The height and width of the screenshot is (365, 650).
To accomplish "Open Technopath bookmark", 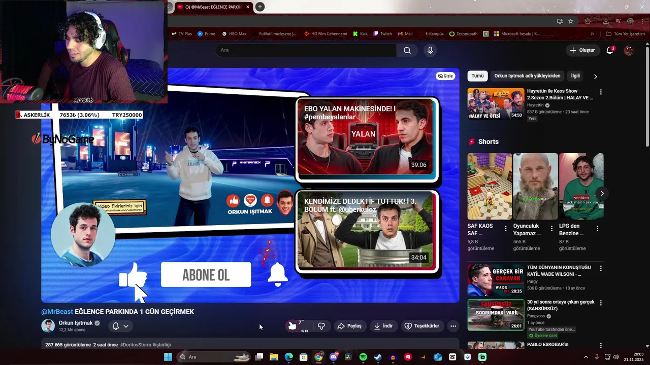I will 464,34.
